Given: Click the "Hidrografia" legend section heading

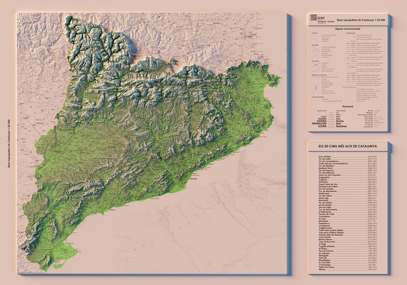Looking at the screenshot, I should 315,45.
